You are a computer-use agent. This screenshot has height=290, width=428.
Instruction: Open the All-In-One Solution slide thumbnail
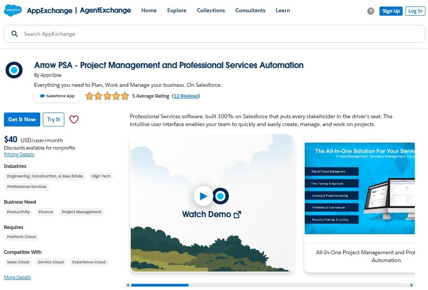pyautogui.click(x=360, y=188)
